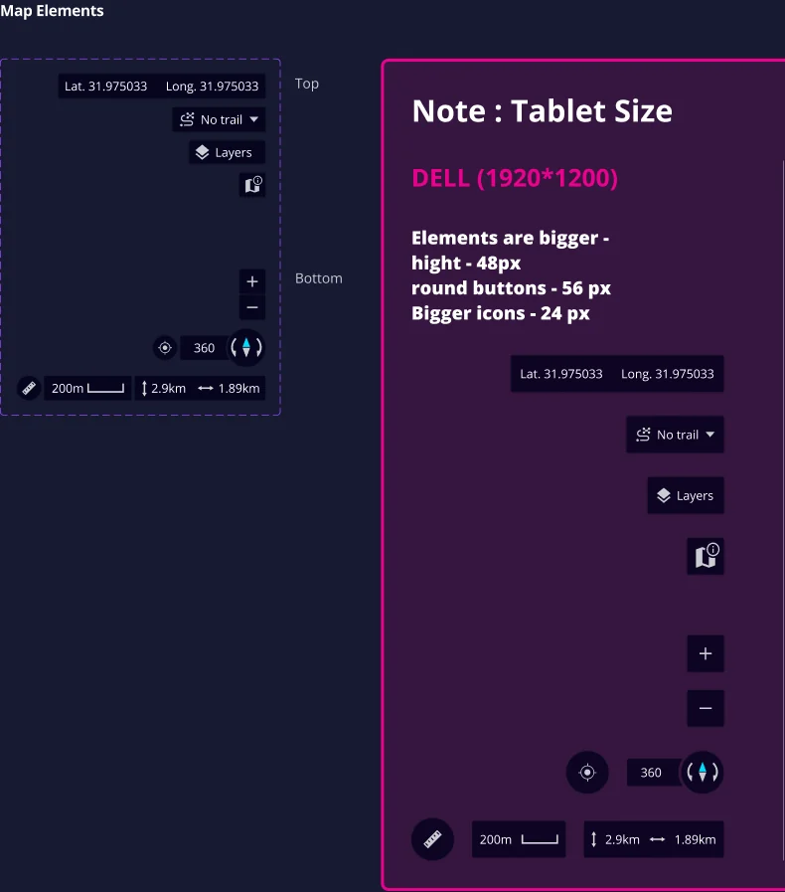Click Long. 31.975033 in the small panel
The width and height of the screenshot is (785, 892).
(212, 87)
